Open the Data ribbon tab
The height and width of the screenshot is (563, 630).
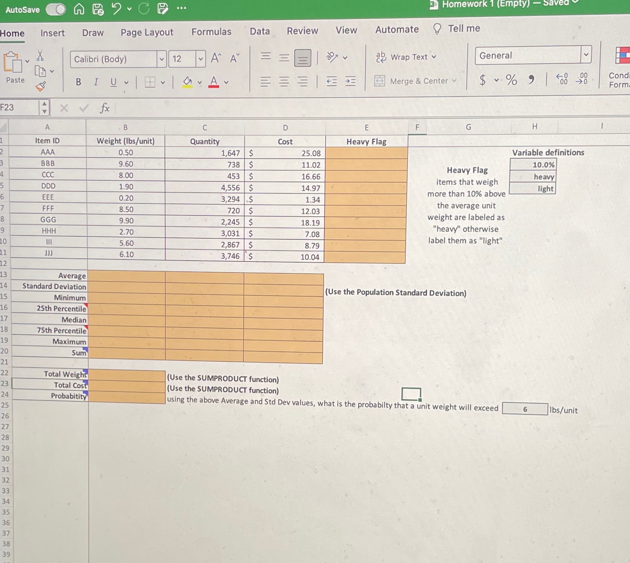260,31
